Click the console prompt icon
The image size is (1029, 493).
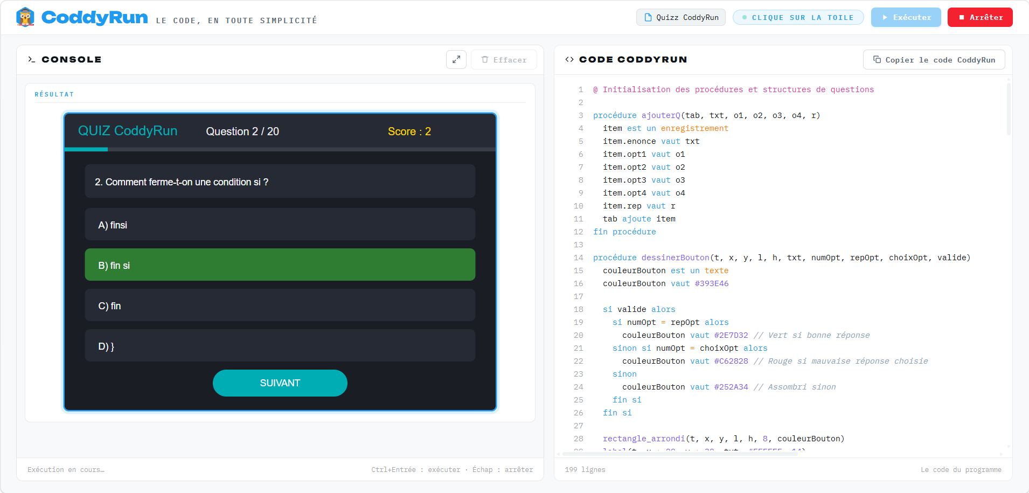coord(31,59)
